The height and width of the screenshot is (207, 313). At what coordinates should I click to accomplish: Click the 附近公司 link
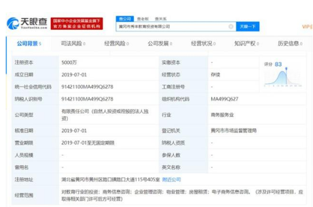(x=171, y=180)
